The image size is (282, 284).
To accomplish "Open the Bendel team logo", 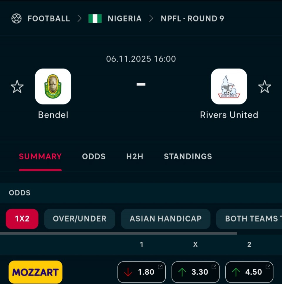I will (x=53, y=86).
